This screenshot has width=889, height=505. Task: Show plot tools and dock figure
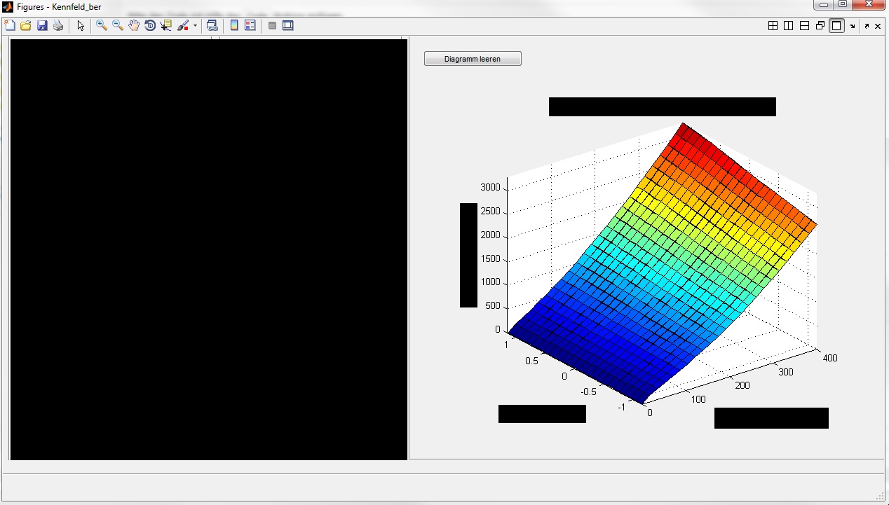pos(287,26)
